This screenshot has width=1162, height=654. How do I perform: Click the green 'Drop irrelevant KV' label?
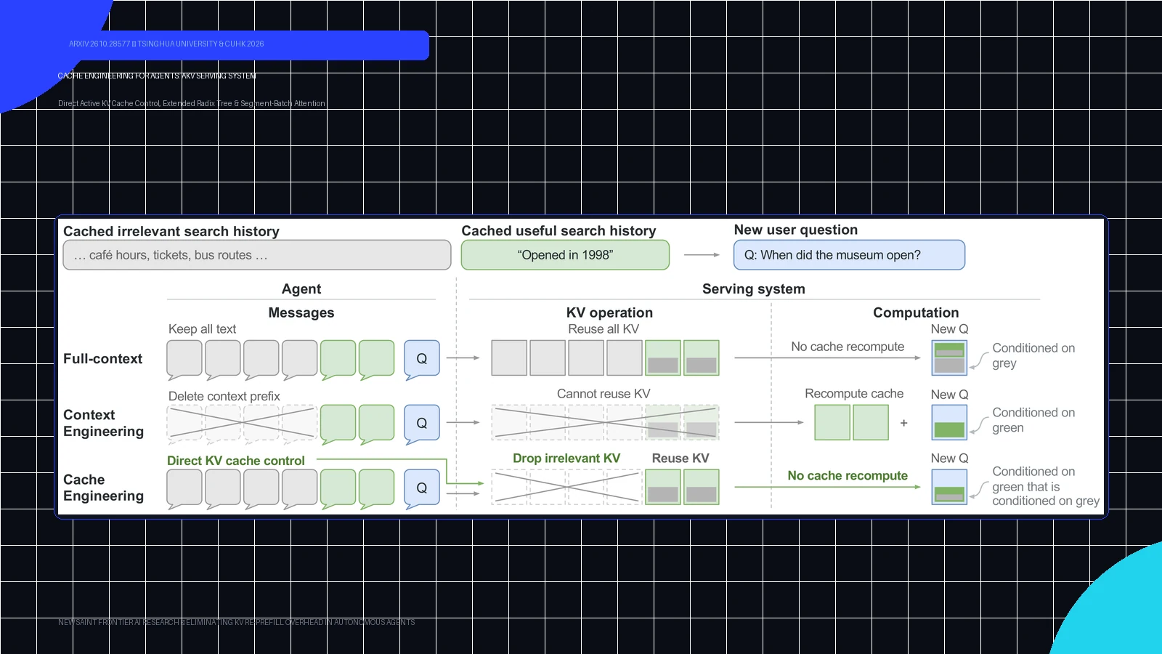tap(566, 459)
